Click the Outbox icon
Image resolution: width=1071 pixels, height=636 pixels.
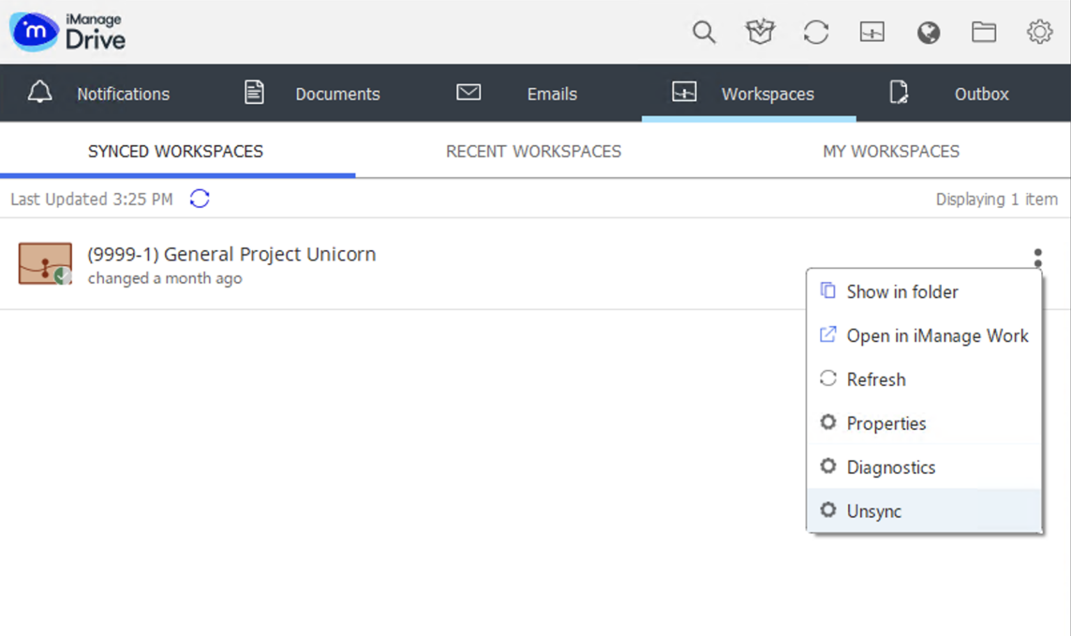pyautogui.click(x=899, y=92)
